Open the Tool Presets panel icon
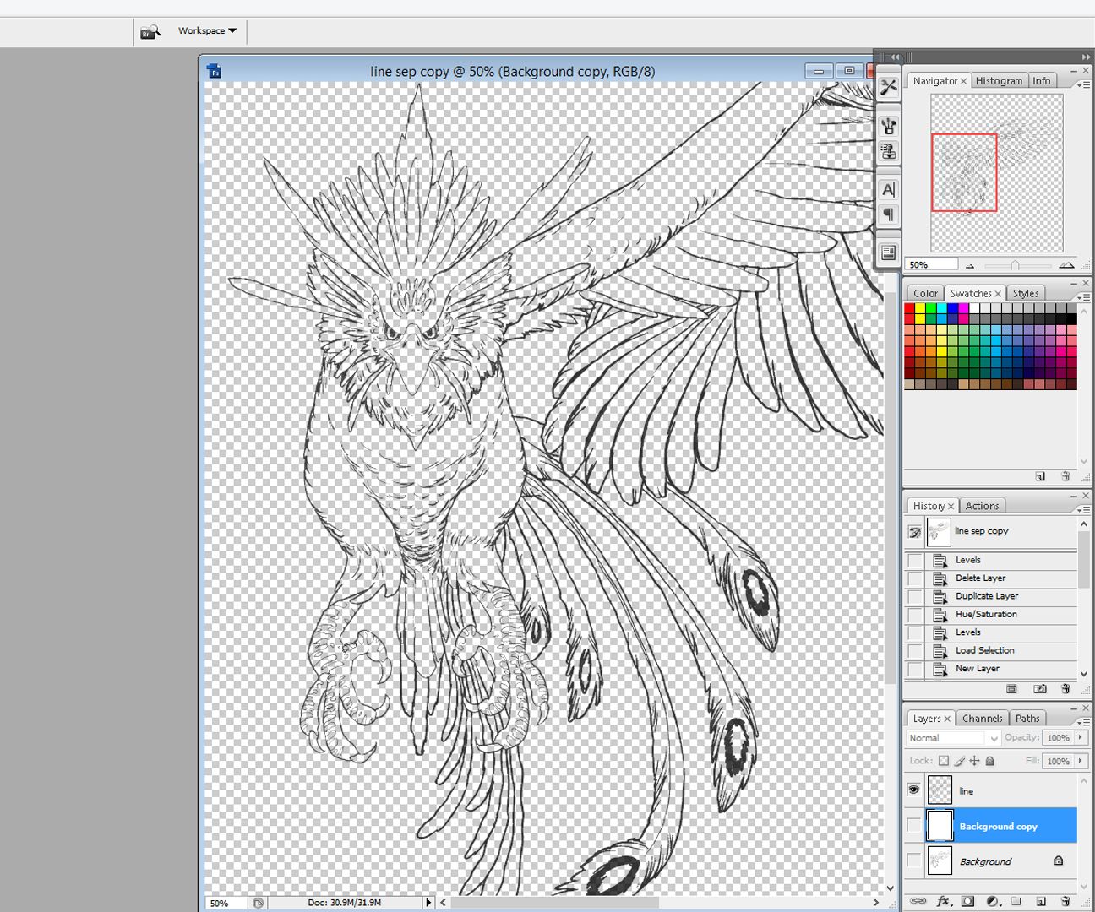The width and height of the screenshot is (1095, 912). (x=888, y=88)
